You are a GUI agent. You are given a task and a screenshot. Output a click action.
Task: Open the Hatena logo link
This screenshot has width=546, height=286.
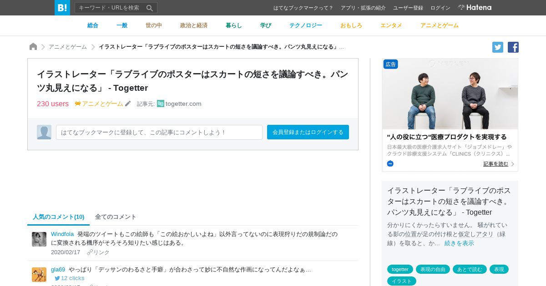point(475,8)
